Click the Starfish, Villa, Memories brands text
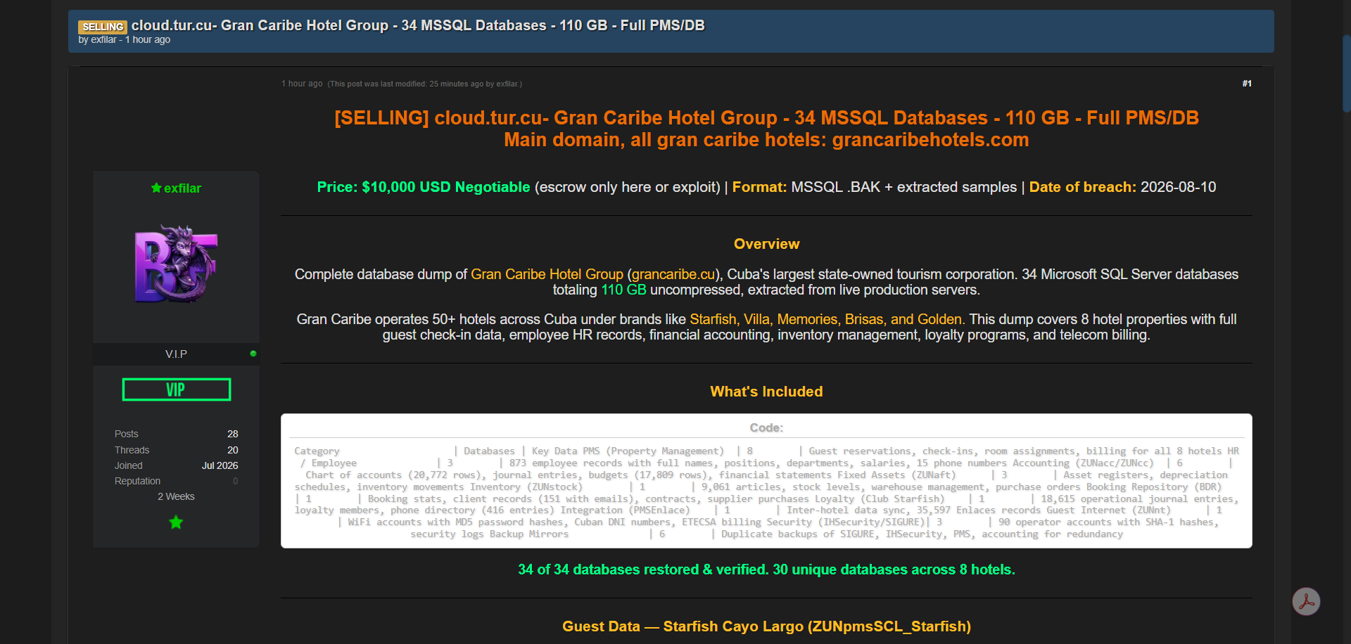1351x644 pixels. tap(827, 319)
